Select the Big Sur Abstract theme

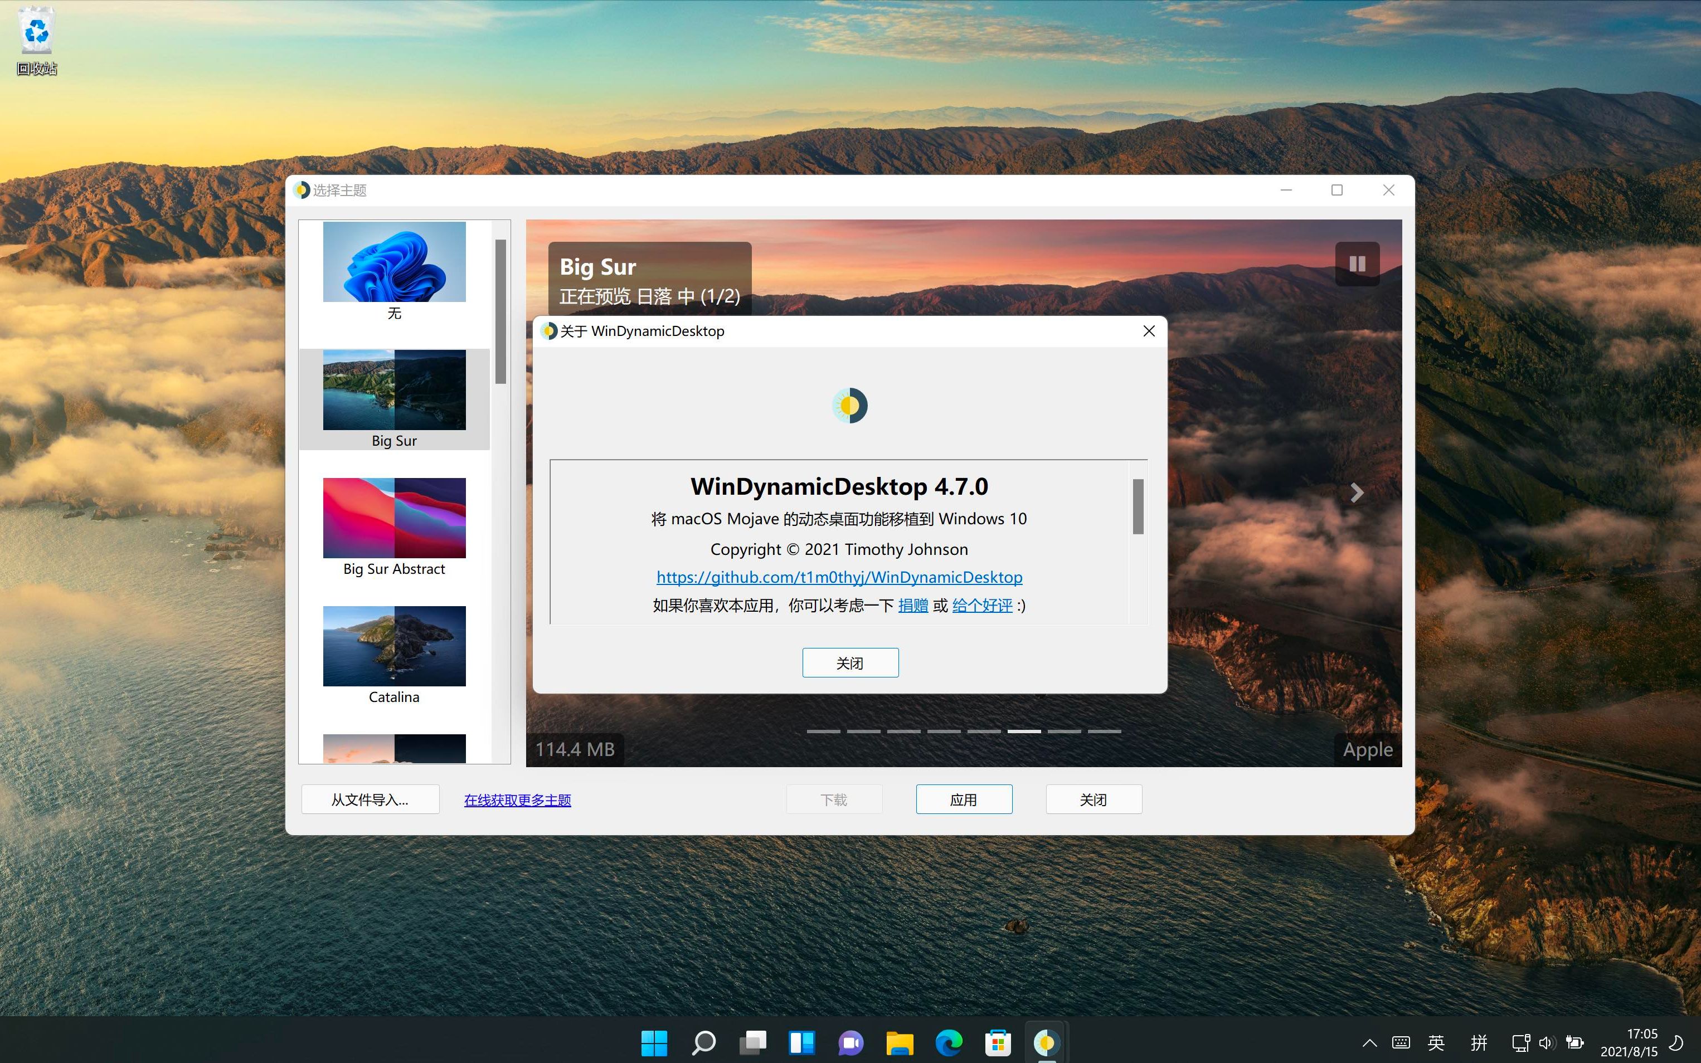(x=394, y=518)
